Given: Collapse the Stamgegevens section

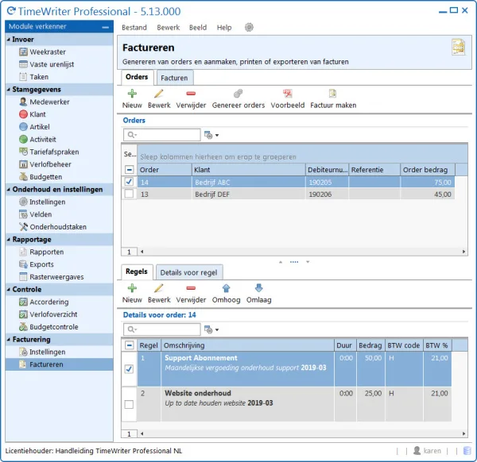Looking at the screenshot, I should click(x=9, y=89).
